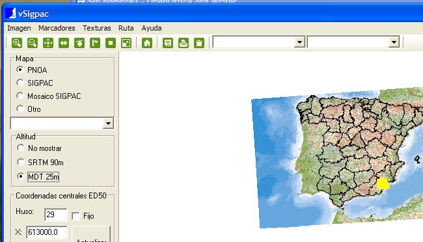Select the pan four-arrows tool icon

[x=48, y=43]
